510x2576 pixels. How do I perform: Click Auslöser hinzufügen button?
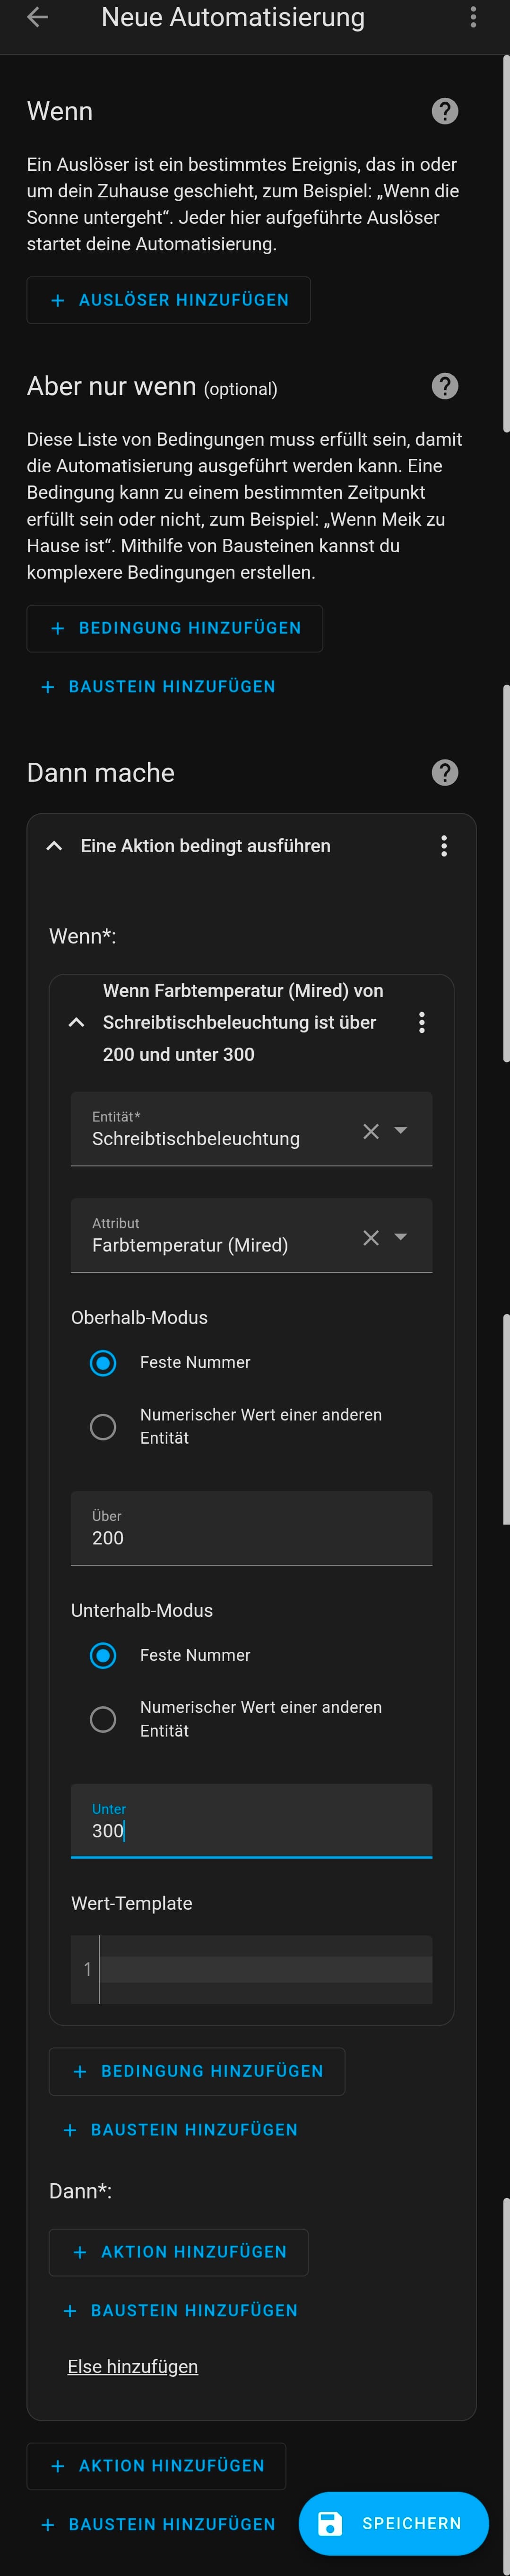169,300
